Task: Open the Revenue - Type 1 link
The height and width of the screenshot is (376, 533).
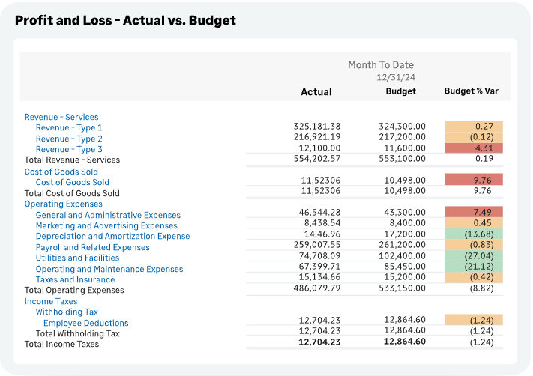Action: (69, 128)
